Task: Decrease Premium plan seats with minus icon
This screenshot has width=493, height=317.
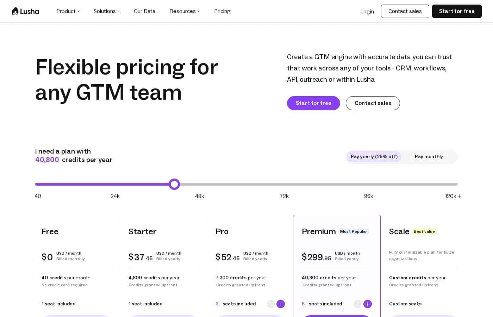Action: pos(358,304)
